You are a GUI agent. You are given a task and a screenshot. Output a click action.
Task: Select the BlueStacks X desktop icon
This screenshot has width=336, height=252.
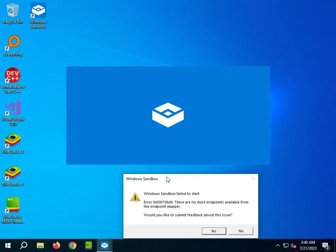point(13,144)
